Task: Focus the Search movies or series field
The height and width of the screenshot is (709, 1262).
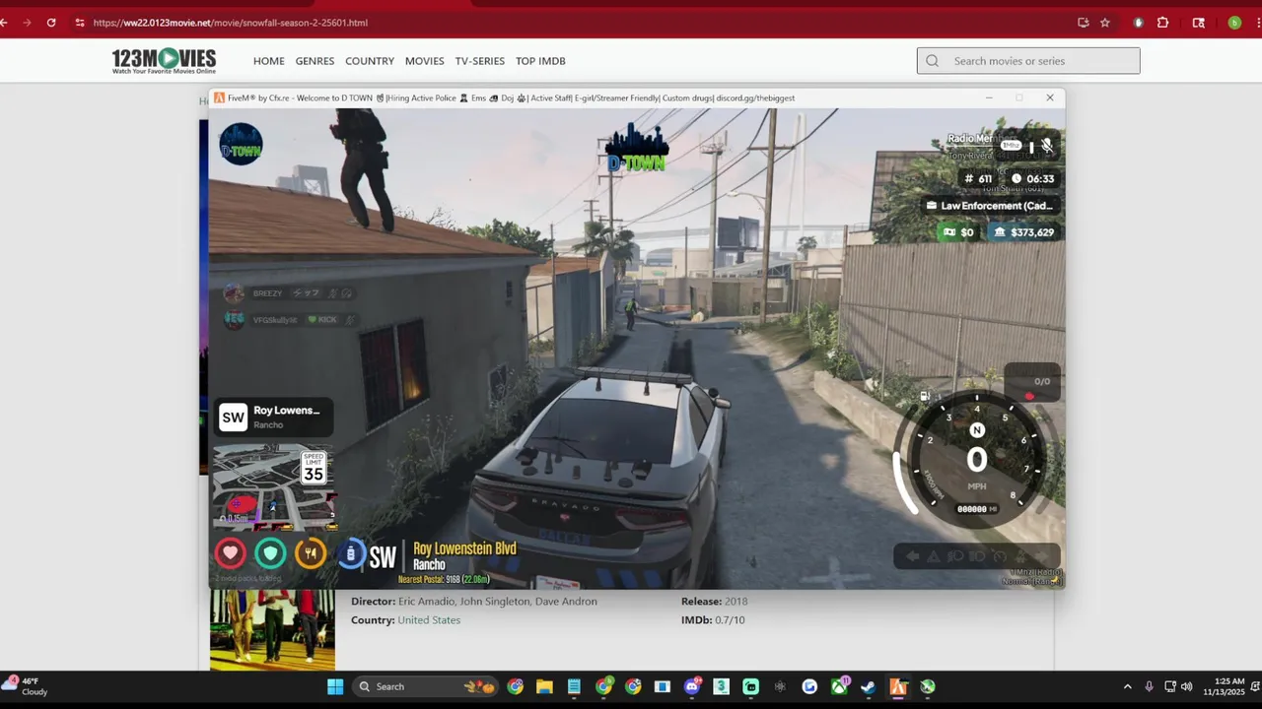Action: coord(1028,61)
